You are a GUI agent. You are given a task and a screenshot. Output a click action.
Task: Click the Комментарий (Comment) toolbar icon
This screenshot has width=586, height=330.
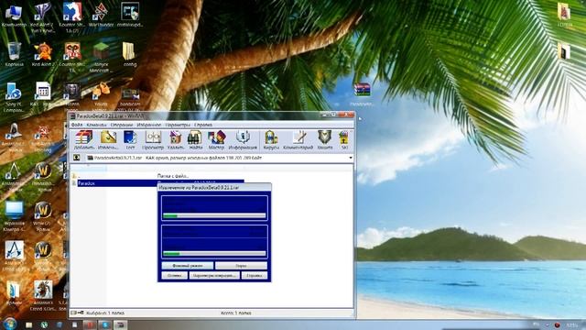point(298,140)
